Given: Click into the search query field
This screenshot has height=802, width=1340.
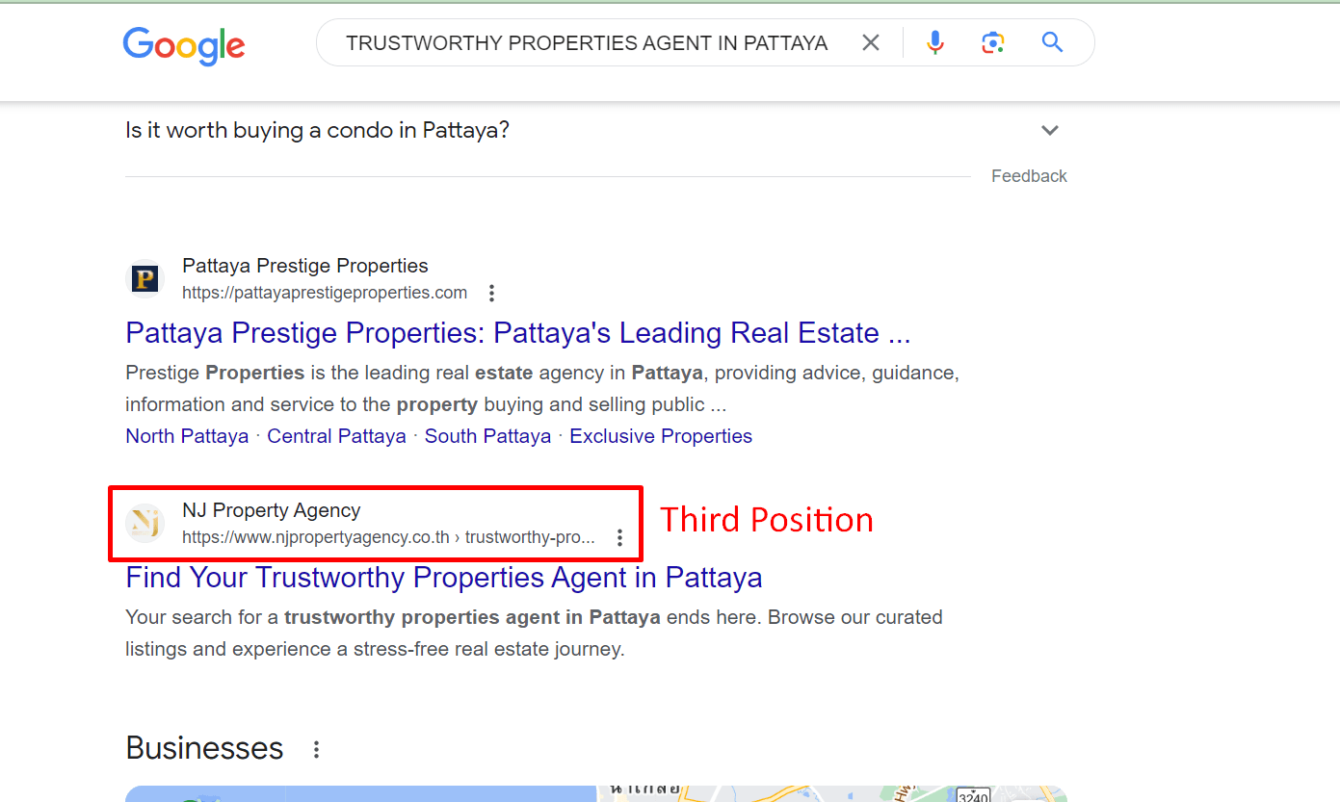Looking at the screenshot, I should point(586,43).
